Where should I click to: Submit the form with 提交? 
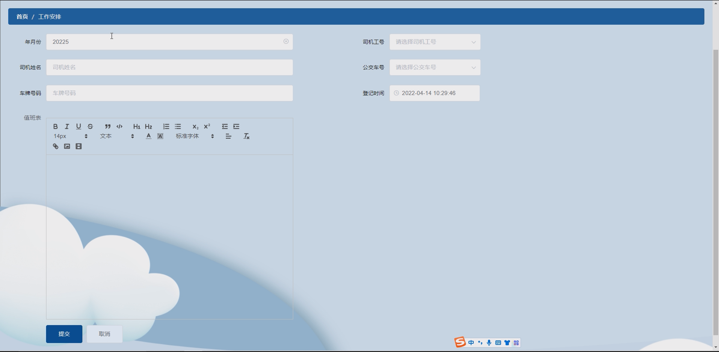[64, 334]
